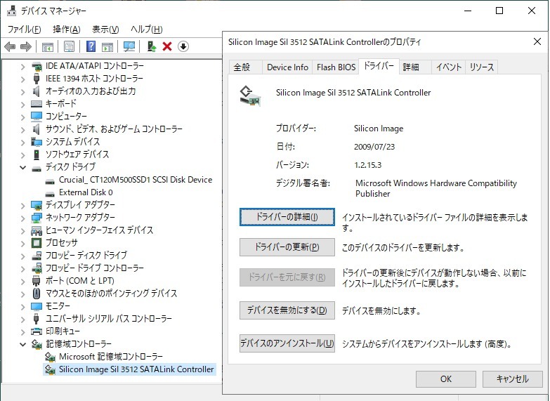Click the デバイスのアンインストール(U) button
This screenshot has width=550, height=401.
(287, 343)
